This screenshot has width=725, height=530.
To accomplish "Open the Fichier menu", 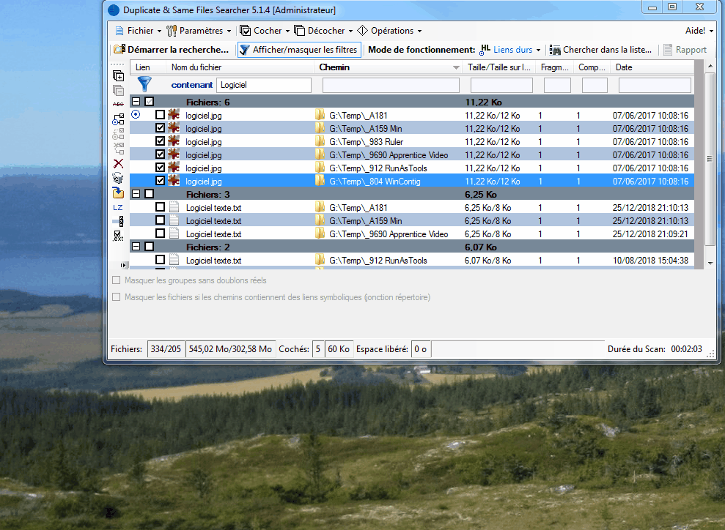I will (138, 31).
